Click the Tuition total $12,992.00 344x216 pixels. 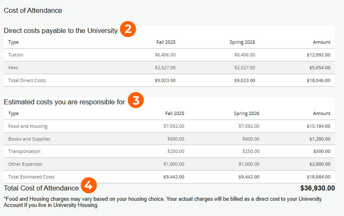[x=318, y=55]
